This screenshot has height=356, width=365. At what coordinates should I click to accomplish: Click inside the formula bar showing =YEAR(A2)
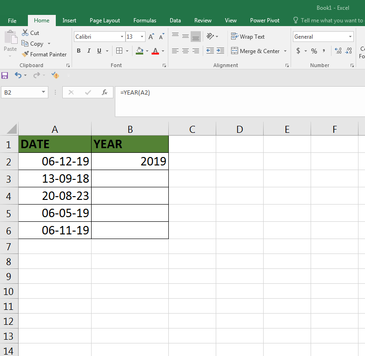point(240,102)
